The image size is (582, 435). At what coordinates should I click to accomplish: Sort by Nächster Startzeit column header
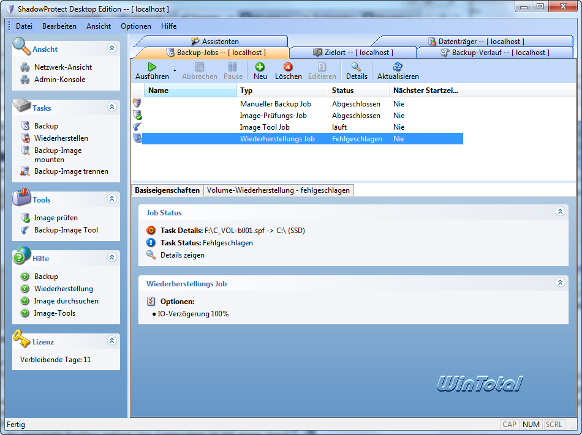click(x=426, y=91)
